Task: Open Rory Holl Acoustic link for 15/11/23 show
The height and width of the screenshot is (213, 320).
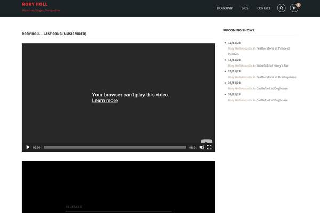Action: click(x=240, y=65)
